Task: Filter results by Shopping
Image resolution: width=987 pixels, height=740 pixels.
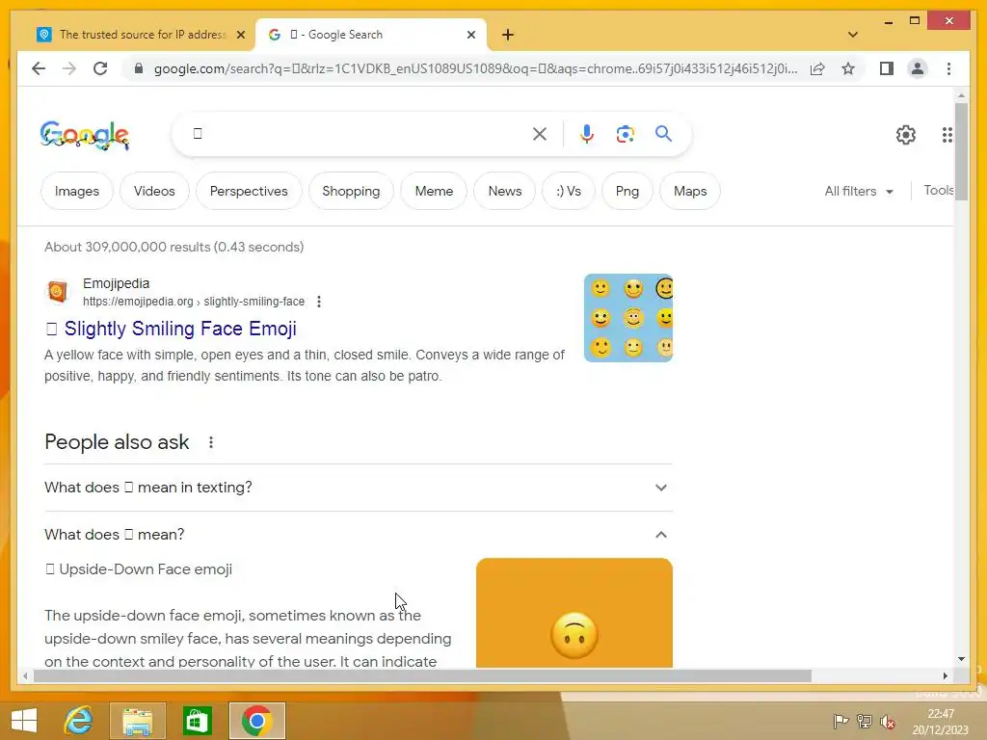Action: coord(351,191)
